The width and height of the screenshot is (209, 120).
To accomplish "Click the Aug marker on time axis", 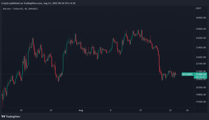I will pos(81,110).
